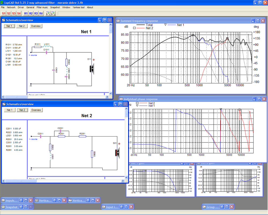The image size is (268, 215).
Task: Click the toolbar amplifier icon numbered 2
Action: pyautogui.click(x=53, y=13)
